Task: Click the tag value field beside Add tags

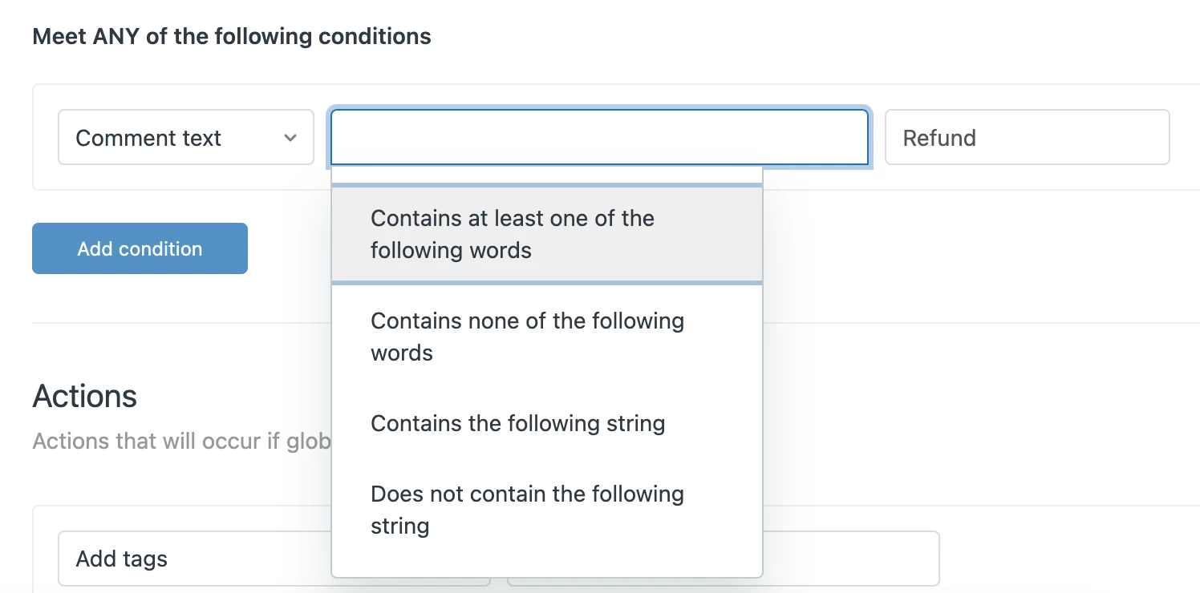Action: (850, 559)
